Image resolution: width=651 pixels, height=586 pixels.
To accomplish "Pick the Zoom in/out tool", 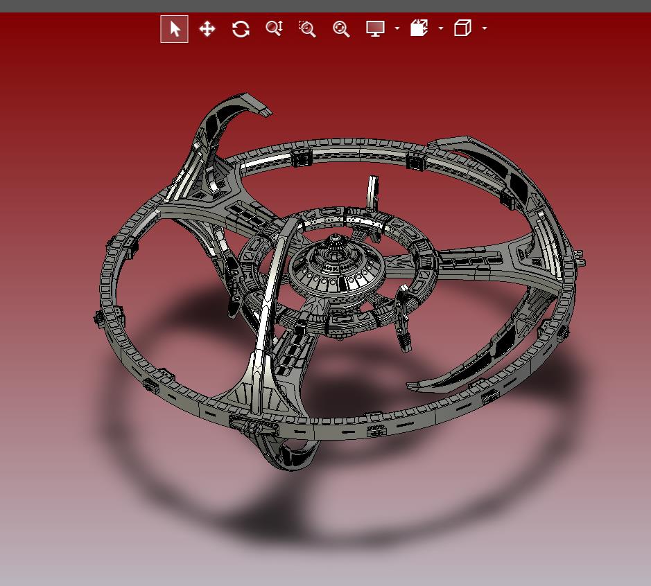I will (274, 28).
